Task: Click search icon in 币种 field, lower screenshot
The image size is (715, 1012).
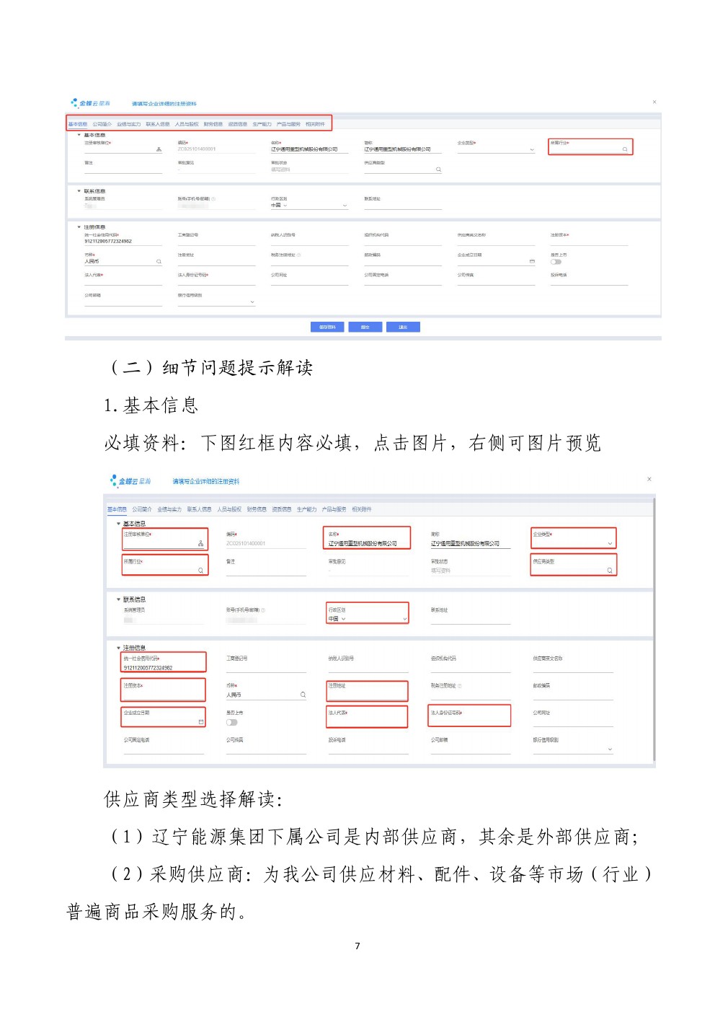Action: 303,695
